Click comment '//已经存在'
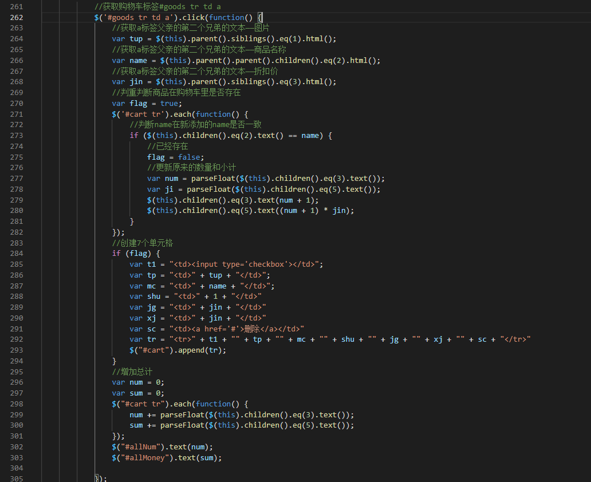This screenshot has width=591, height=482. [x=168, y=147]
